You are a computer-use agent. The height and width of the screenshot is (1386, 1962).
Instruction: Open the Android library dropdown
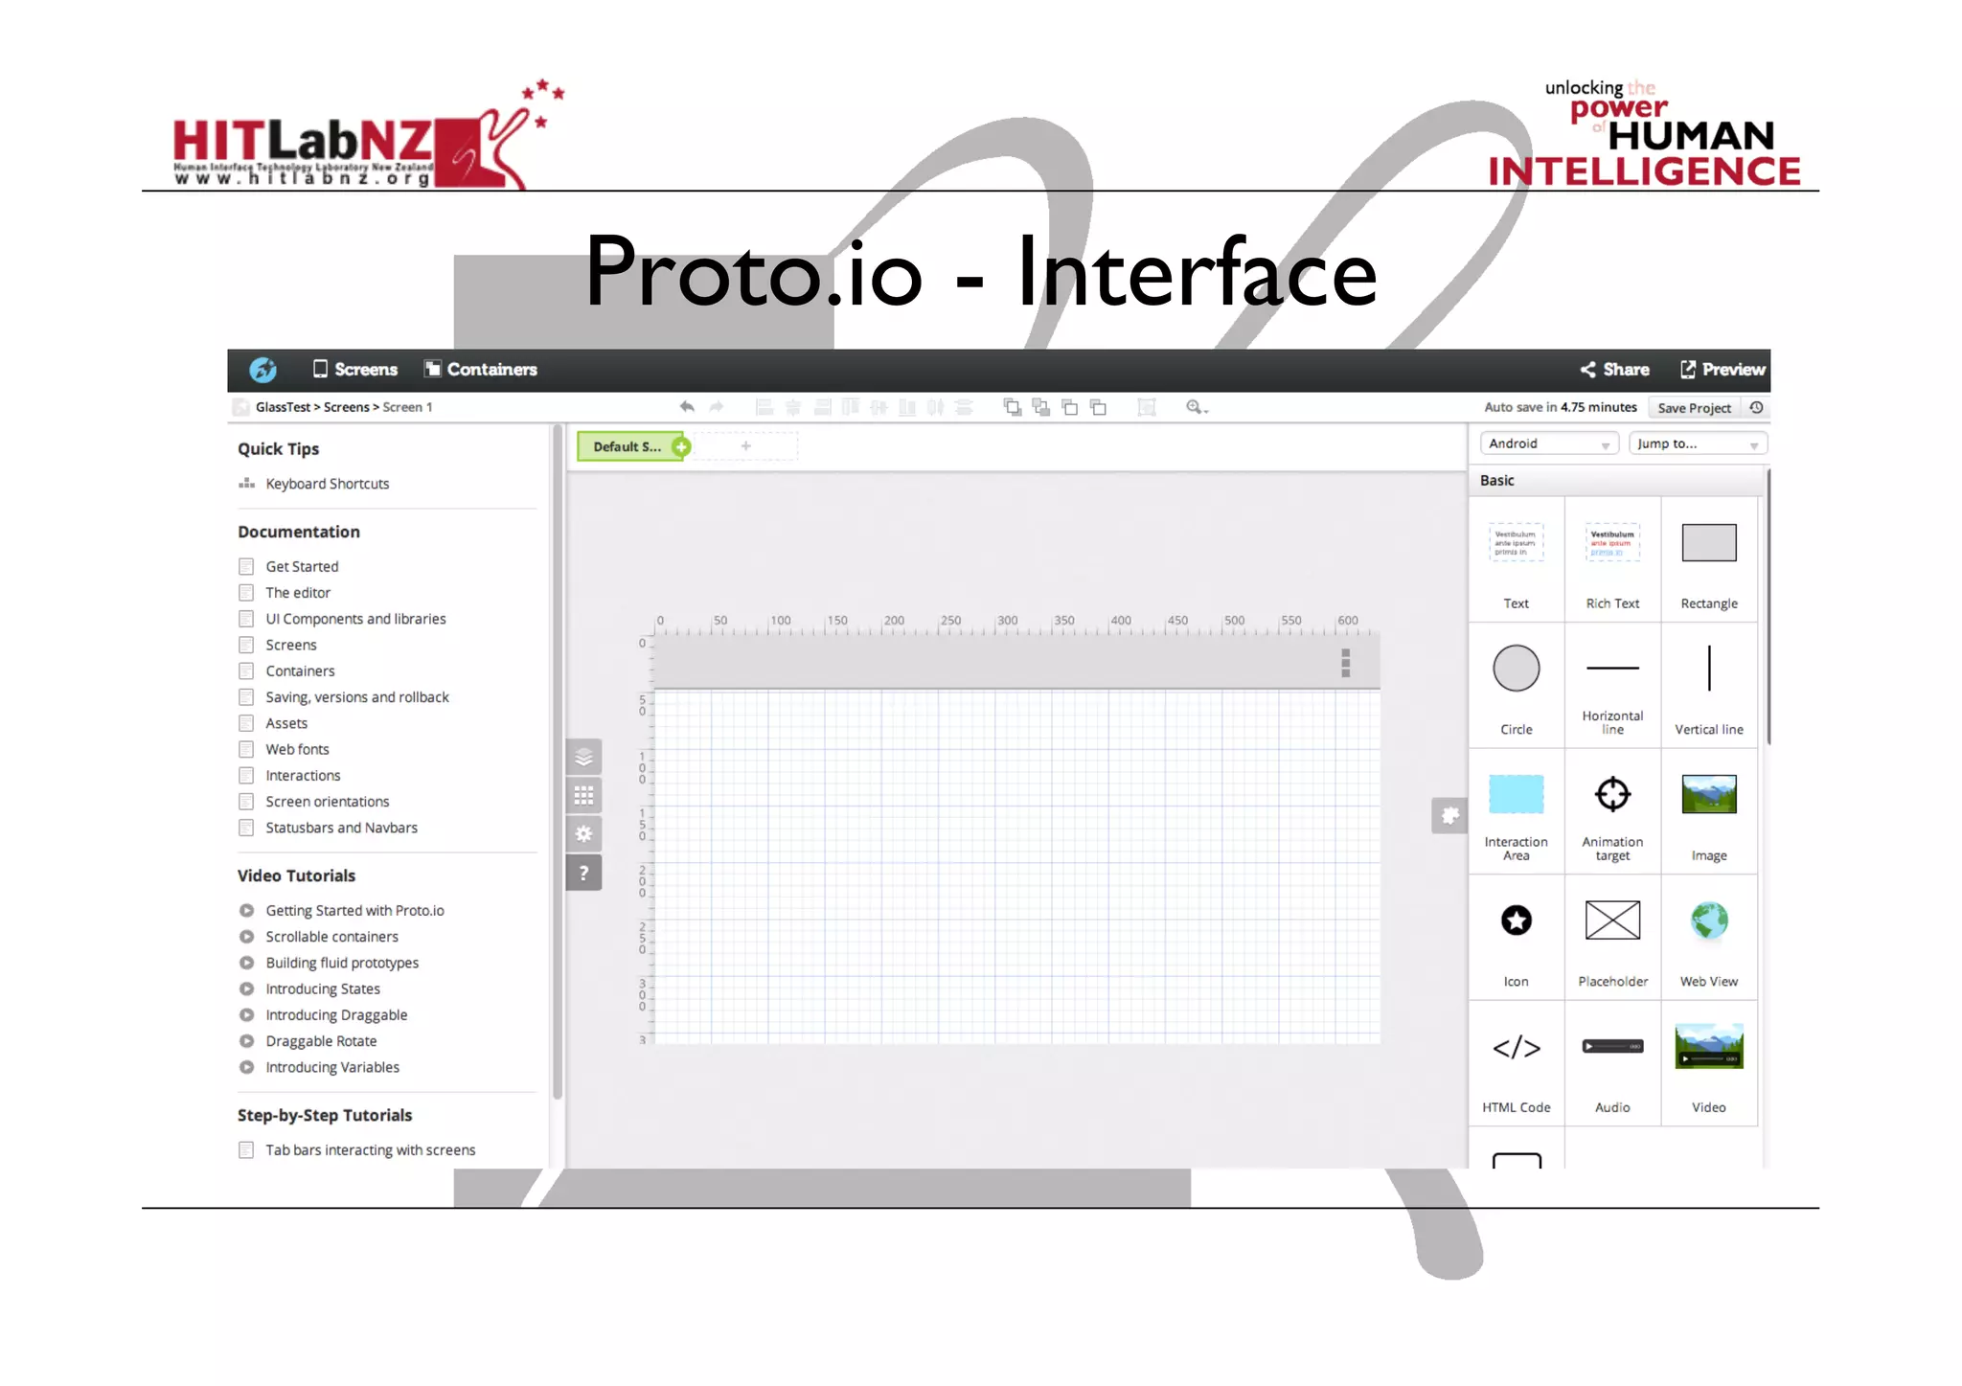tap(1548, 443)
